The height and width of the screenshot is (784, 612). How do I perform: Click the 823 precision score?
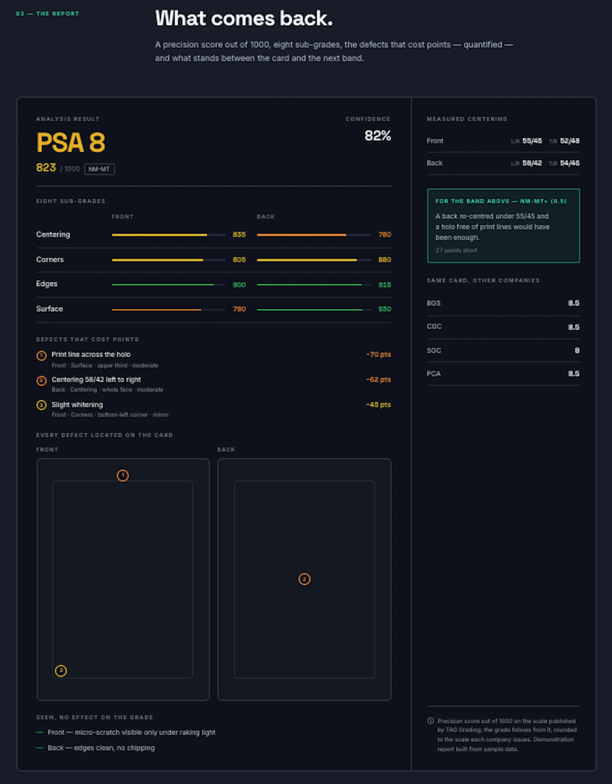(46, 168)
